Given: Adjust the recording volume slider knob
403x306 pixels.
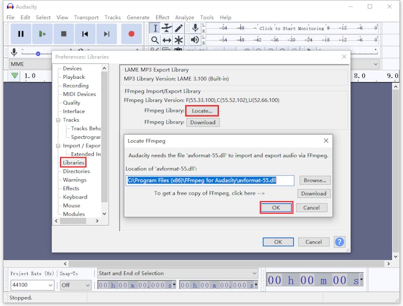Looking at the screenshot, I should pyautogui.click(x=38, y=53).
